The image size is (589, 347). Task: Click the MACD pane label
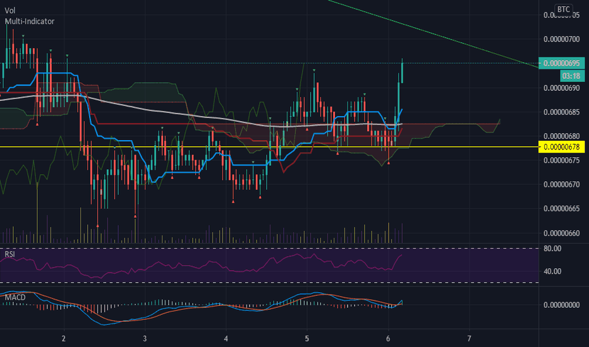point(15,298)
